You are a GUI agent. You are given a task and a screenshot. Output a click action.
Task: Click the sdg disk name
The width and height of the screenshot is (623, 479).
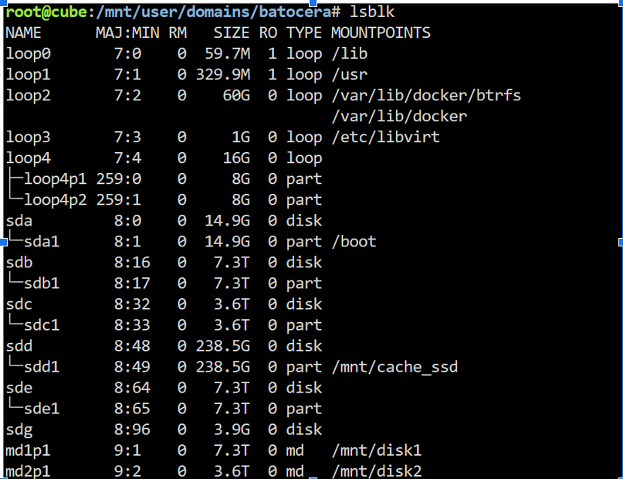[19, 430]
